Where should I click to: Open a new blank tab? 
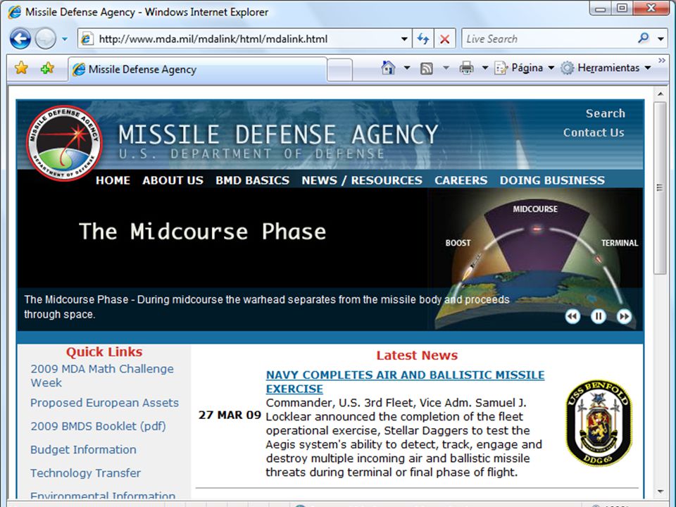pyautogui.click(x=339, y=70)
